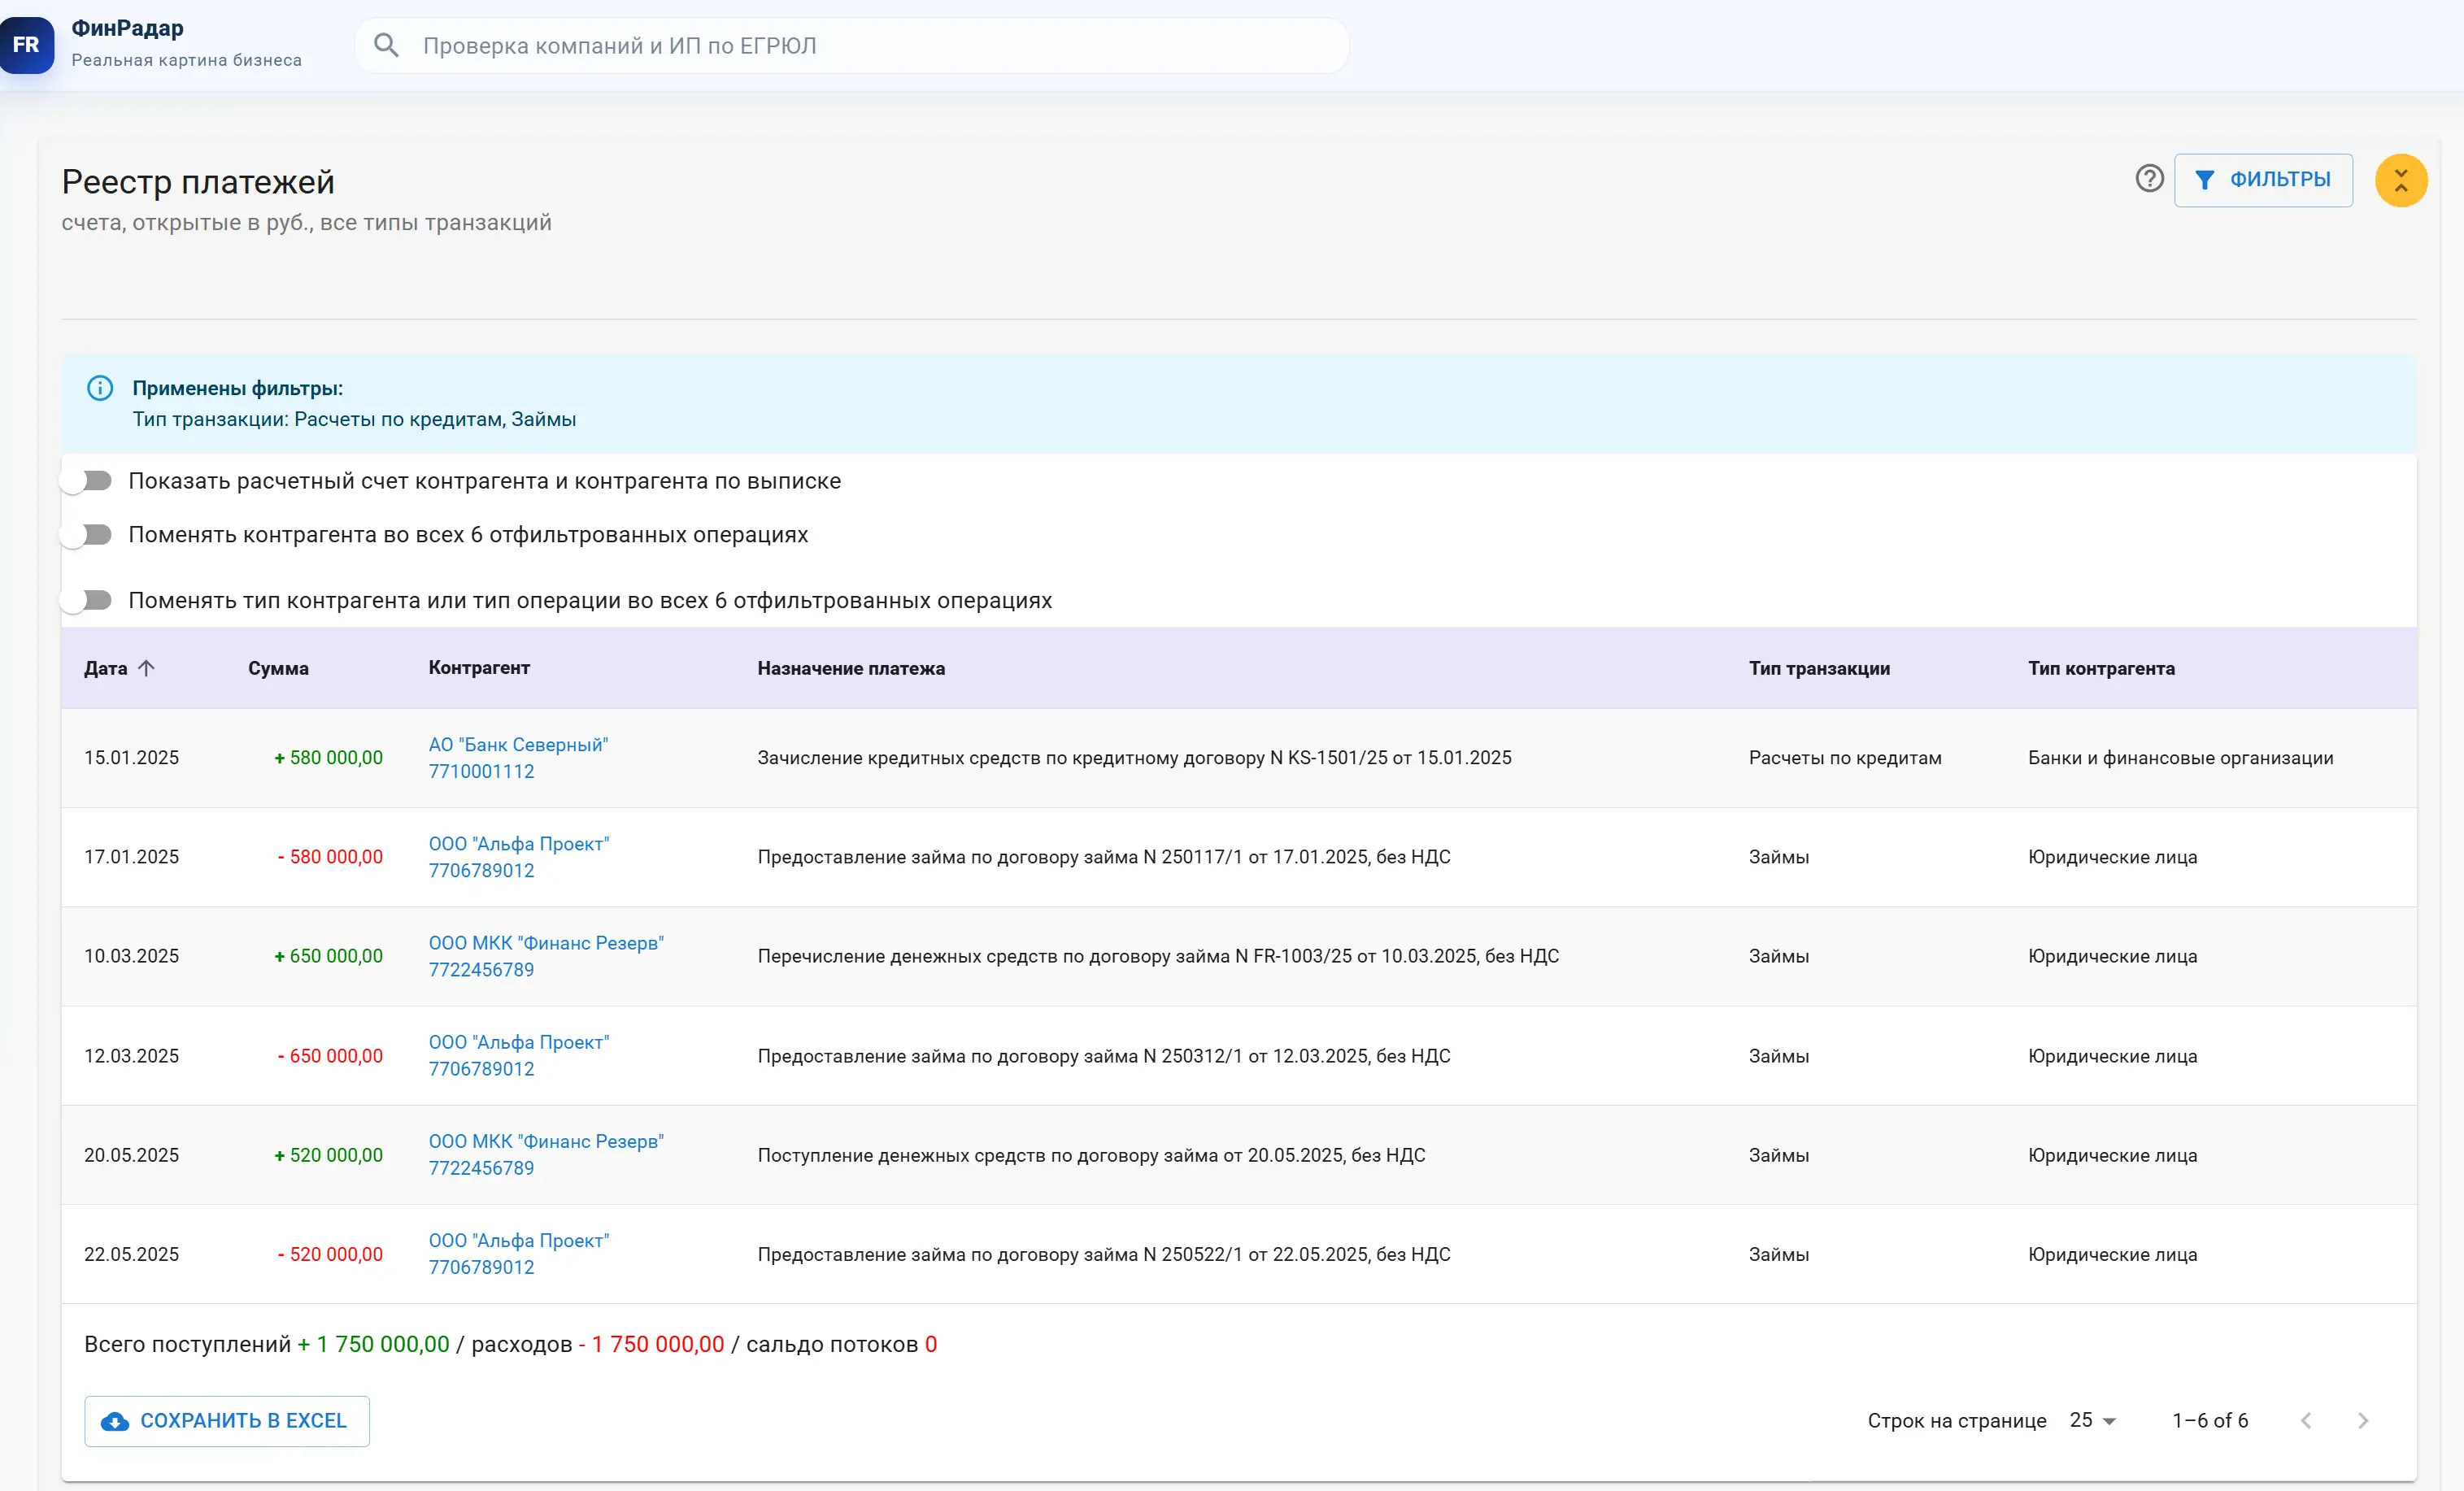Click Контрагент column header

click(479, 667)
